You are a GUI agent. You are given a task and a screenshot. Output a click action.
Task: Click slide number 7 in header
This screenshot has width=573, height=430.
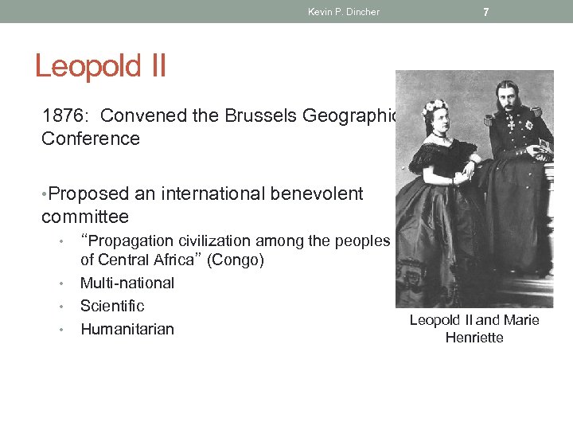point(485,12)
